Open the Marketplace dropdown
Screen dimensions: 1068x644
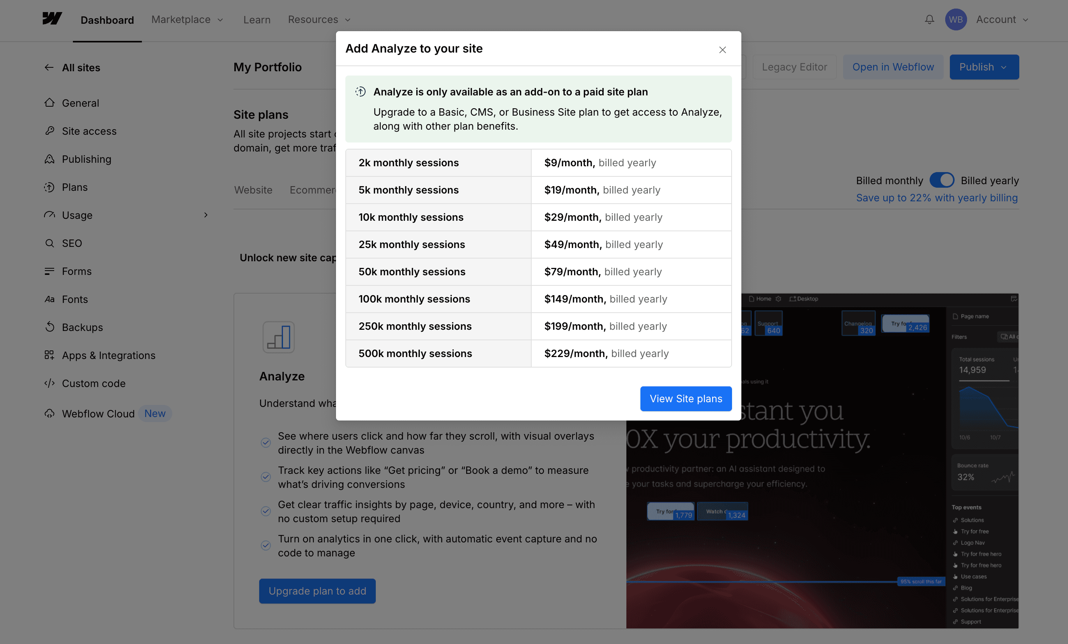coord(187,19)
